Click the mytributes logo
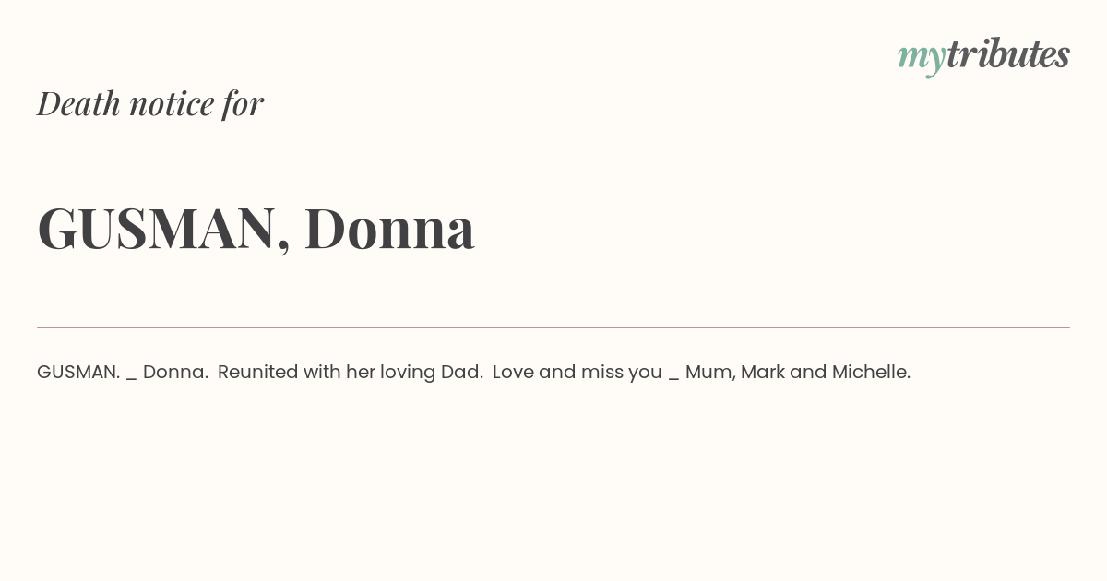This screenshot has height=581, width=1107. (983, 56)
